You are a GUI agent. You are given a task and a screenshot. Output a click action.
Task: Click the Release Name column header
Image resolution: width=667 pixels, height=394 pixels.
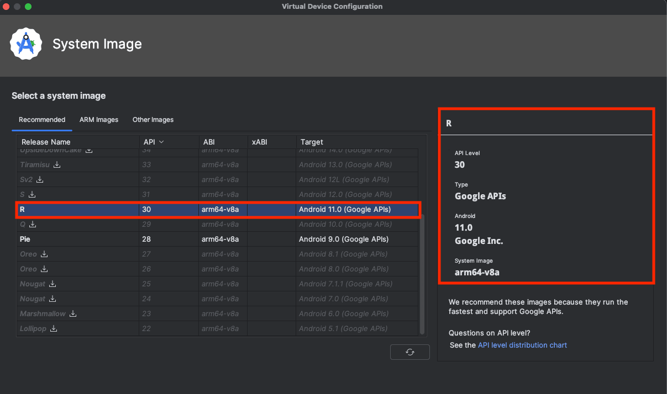(46, 142)
